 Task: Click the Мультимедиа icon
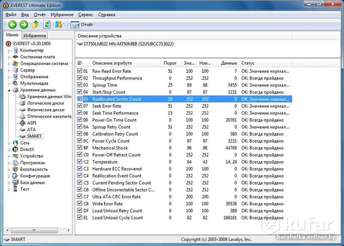(x=15, y=83)
